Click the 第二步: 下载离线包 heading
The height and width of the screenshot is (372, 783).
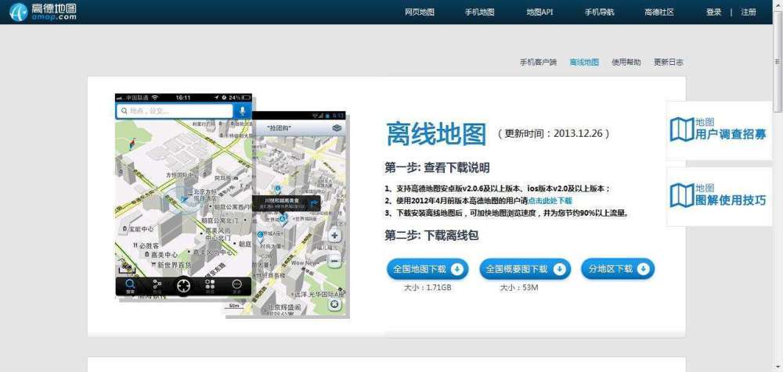431,235
